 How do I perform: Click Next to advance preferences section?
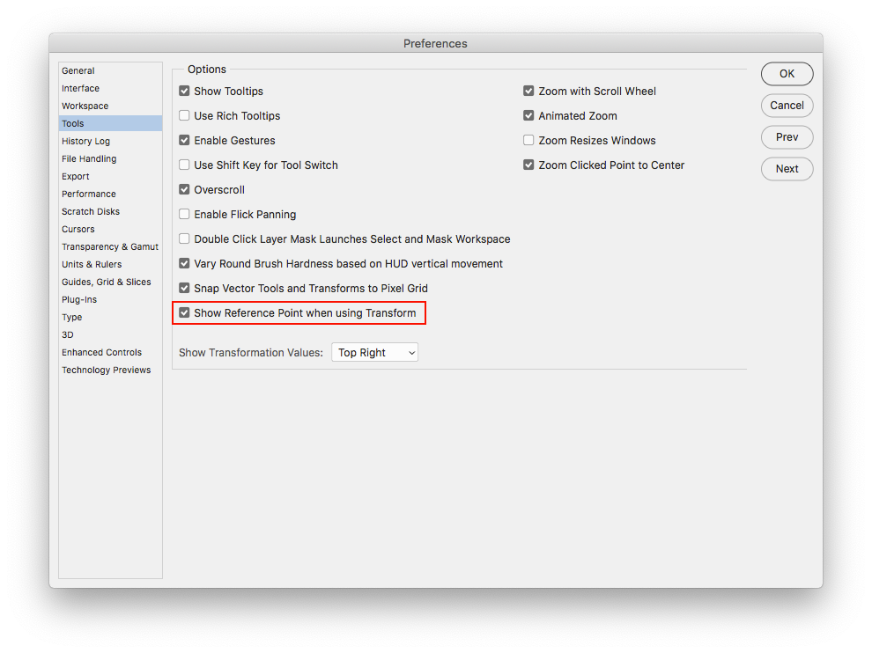[x=787, y=169]
